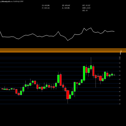Click the 90 price axis label

click(x=120, y=57)
